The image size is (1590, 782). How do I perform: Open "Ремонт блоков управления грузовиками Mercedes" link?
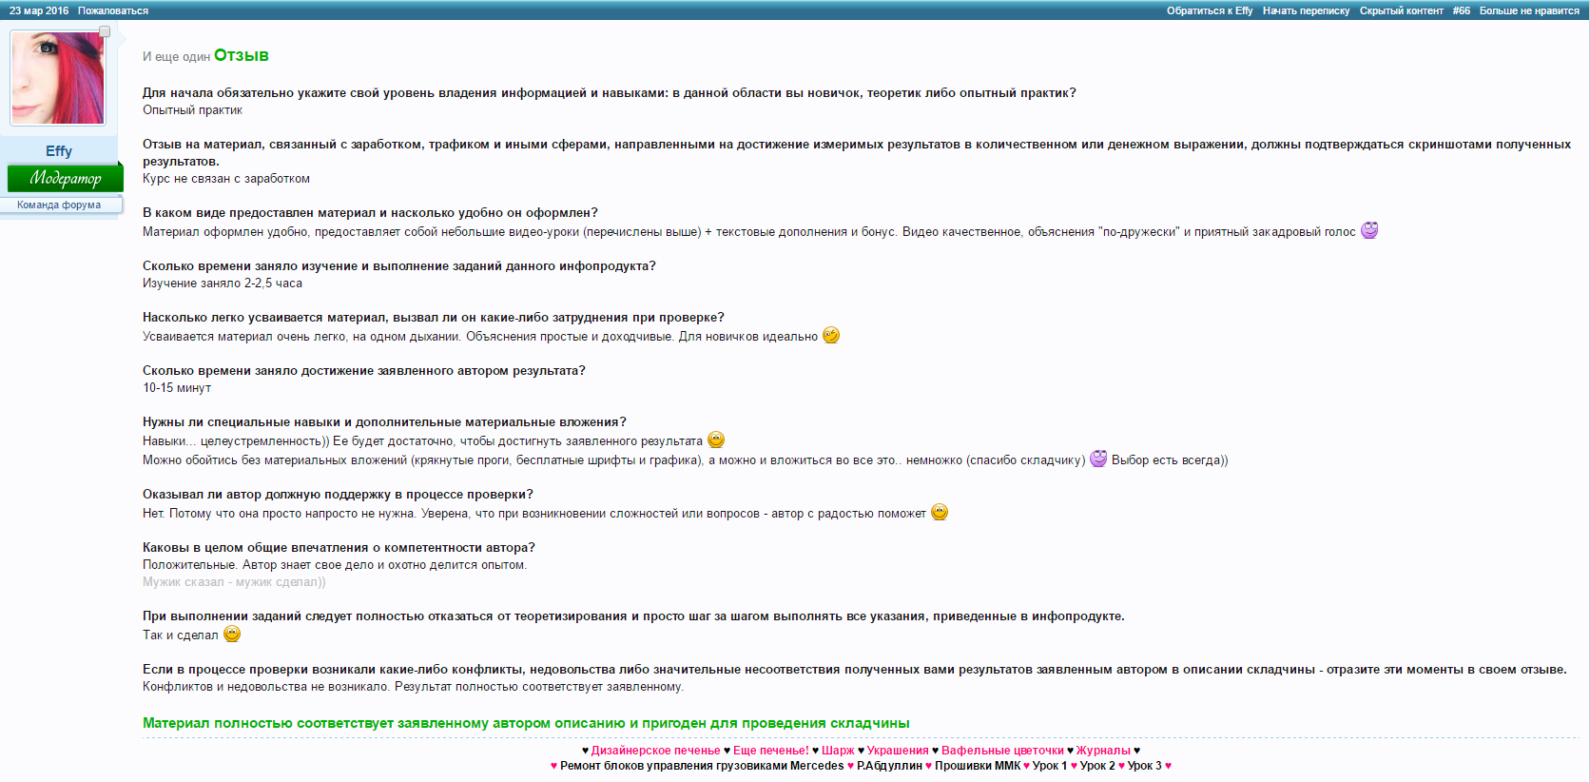(702, 766)
